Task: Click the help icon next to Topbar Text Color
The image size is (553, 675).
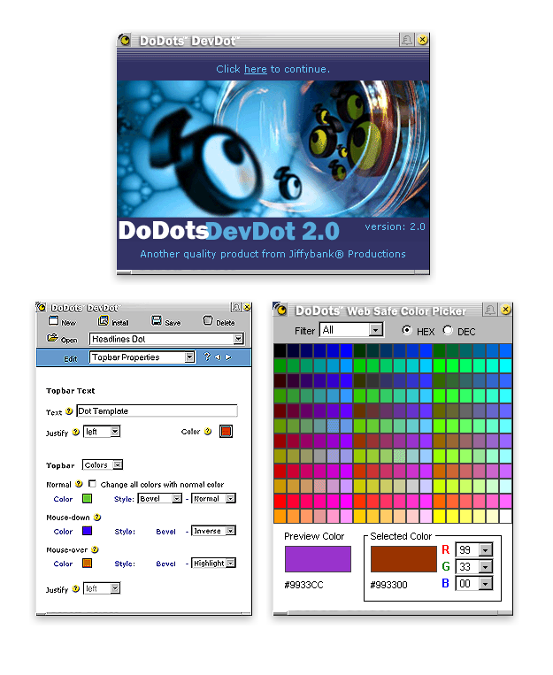Action: 208,432
